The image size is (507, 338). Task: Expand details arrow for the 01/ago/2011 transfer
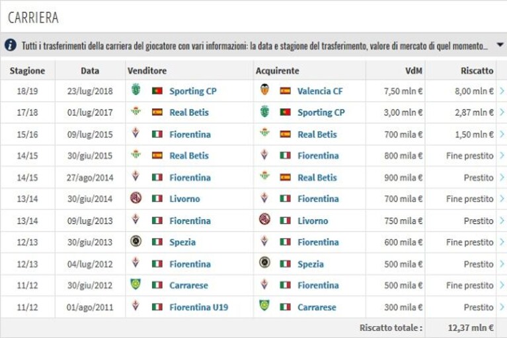(502, 307)
